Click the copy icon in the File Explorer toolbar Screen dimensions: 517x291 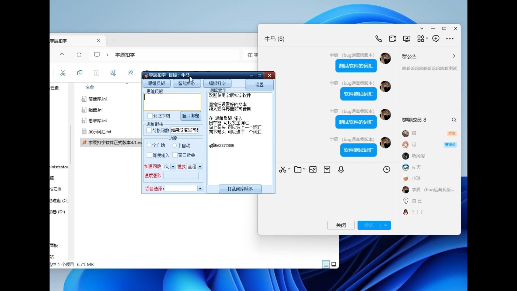click(x=80, y=73)
